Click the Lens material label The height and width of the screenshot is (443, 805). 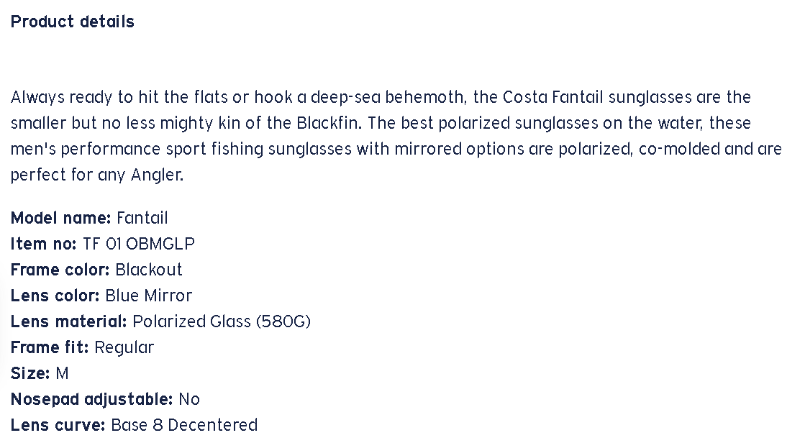[x=68, y=321]
